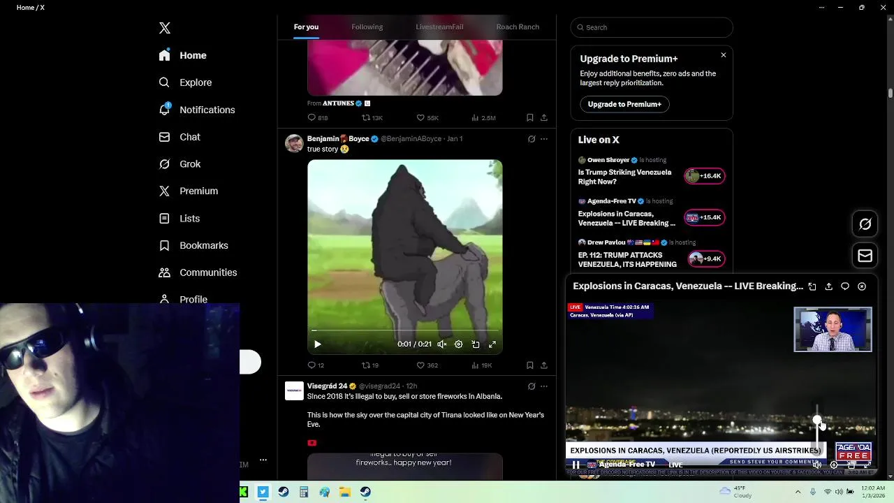Open chat bubble on docked live broadcast

845,286
